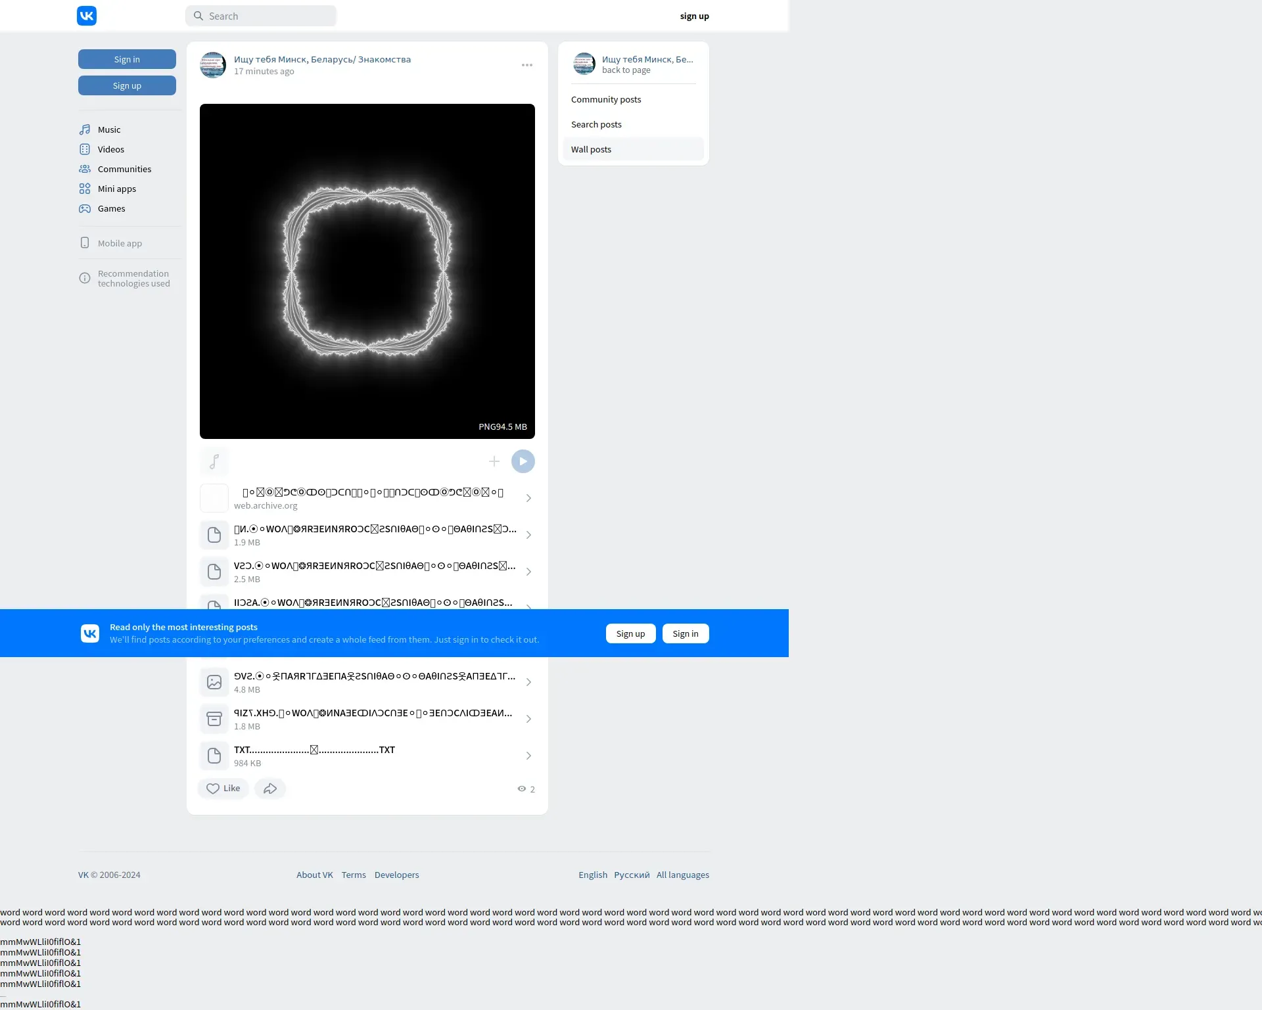Click the plus icon to add audio
Image resolution: width=1262 pixels, height=1010 pixels.
click(x=494, y=462)
